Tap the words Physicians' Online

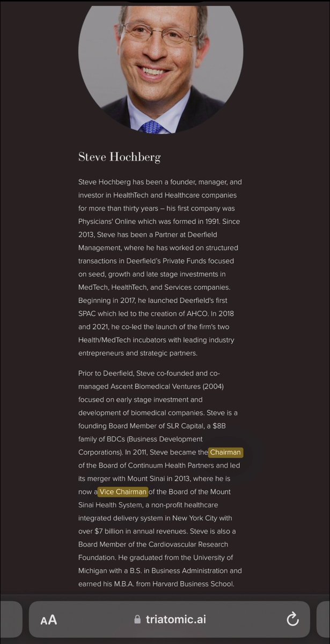coord(109,222)
